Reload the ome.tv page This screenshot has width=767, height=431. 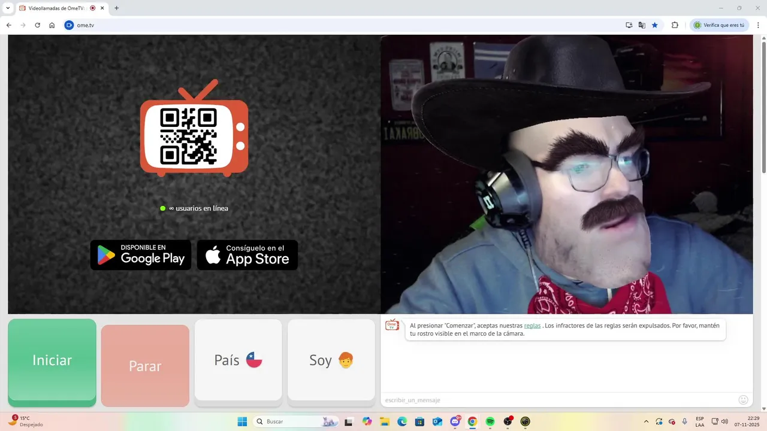(x=38, y=25)
